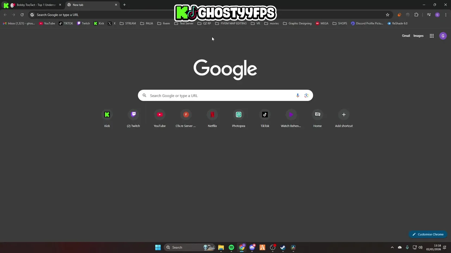The image size is (451, 253).
Task: Expand the movies bookmark folder
Action: [271, 24]
